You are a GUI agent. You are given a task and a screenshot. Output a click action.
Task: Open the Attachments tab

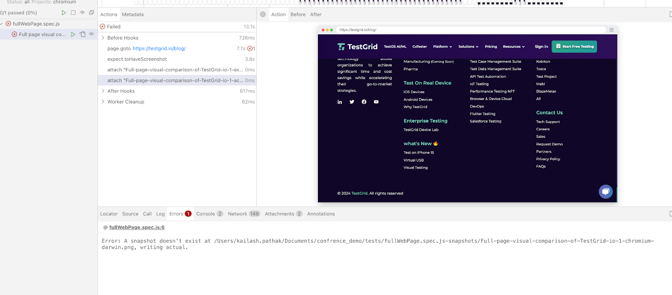point(283,214)
